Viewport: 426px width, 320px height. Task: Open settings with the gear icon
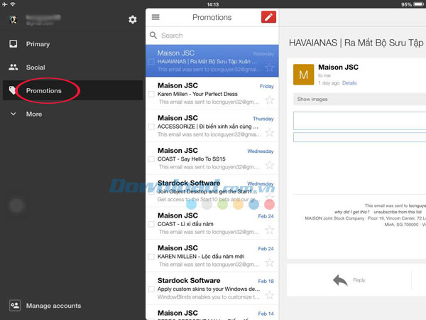tap(133, 20)
